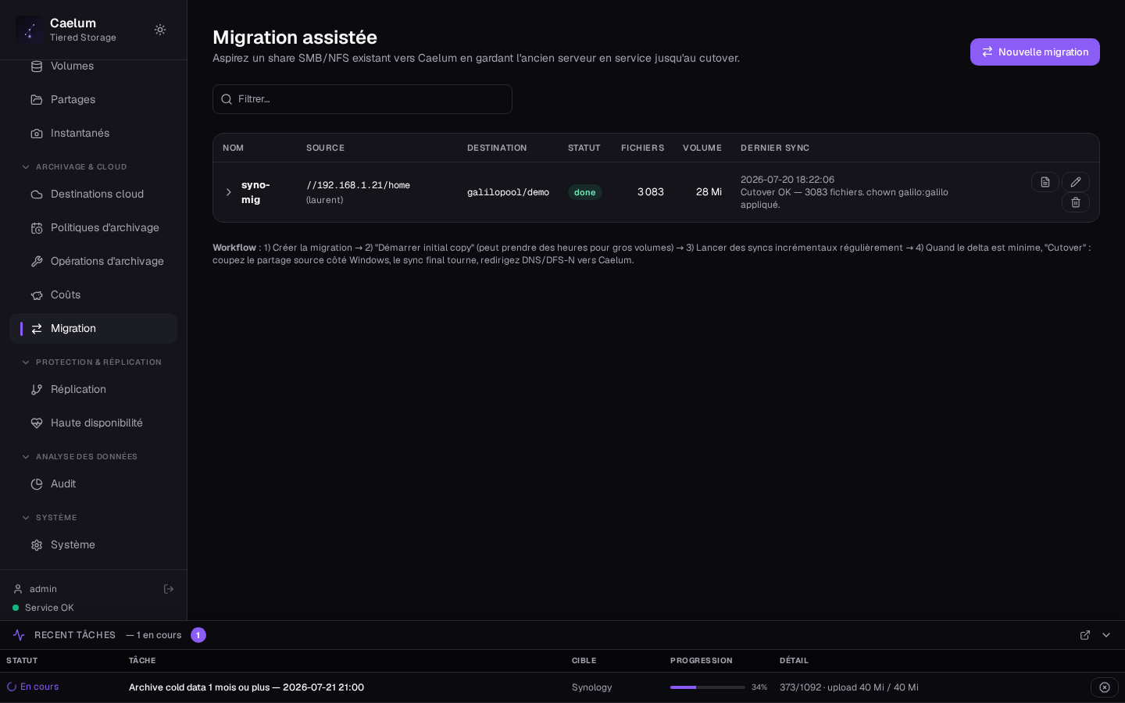1125x703 pixels.
Task: Sort by the Source column header
Action: click(x=325, y=148)
